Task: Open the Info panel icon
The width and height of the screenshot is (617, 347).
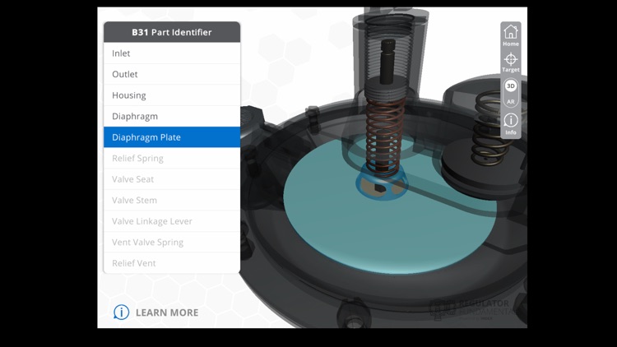Action: pyautogui.click(x=510, y=123)
